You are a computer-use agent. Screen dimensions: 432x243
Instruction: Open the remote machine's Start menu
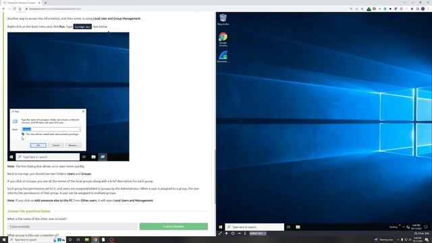click(221, 227)
